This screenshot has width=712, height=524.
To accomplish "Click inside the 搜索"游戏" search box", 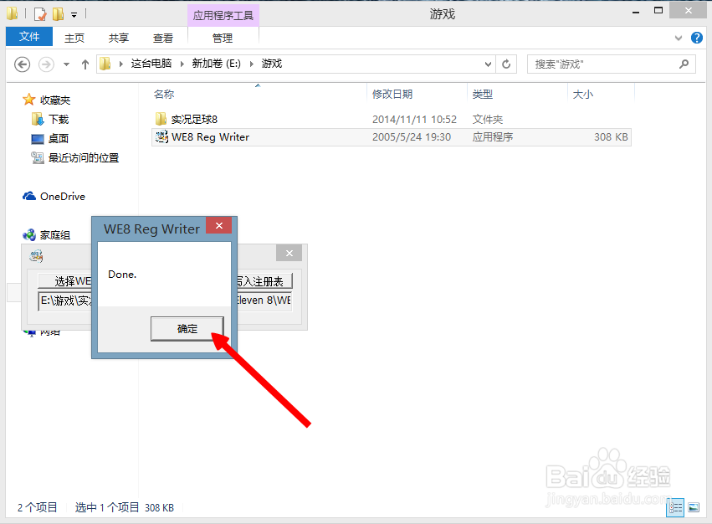I will [x=602, y=64].
